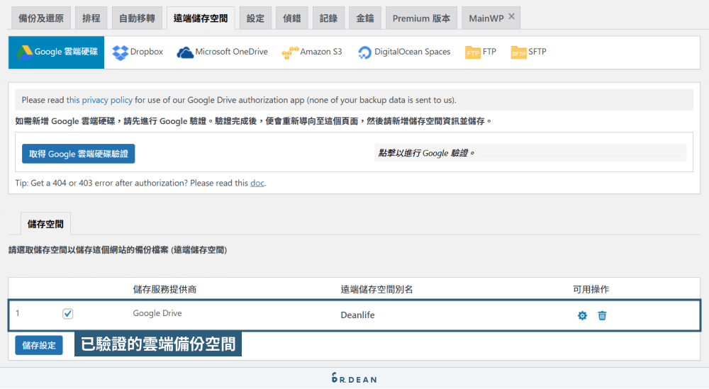
Task: Click the 遠端儲存空間別名 column header
Action: tap(376, 290)
